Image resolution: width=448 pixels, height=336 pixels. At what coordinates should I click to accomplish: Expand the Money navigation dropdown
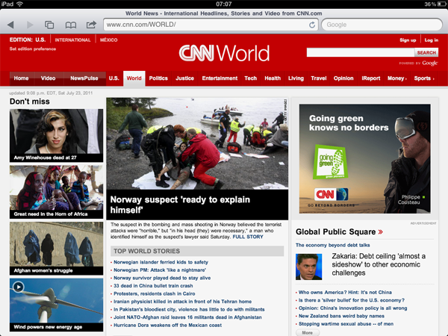click(397, 78)
